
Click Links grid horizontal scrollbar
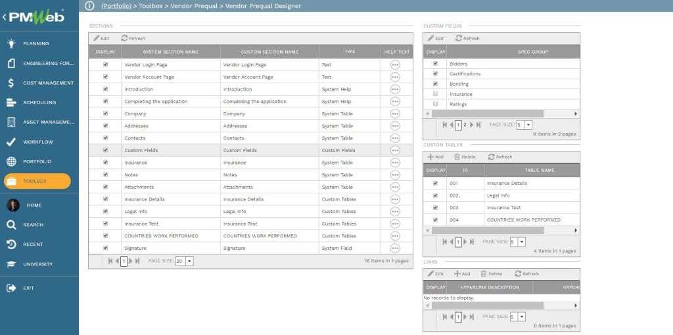[x=487, y=305]
